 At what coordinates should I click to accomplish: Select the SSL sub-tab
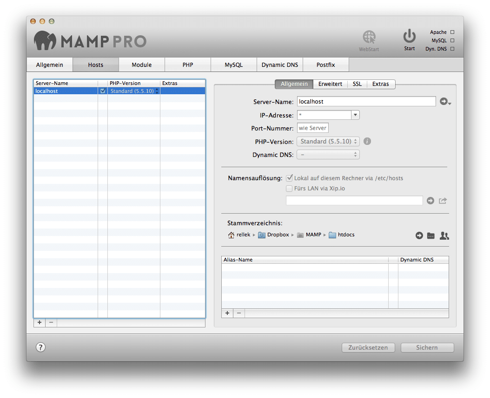[x=357, y=84]
